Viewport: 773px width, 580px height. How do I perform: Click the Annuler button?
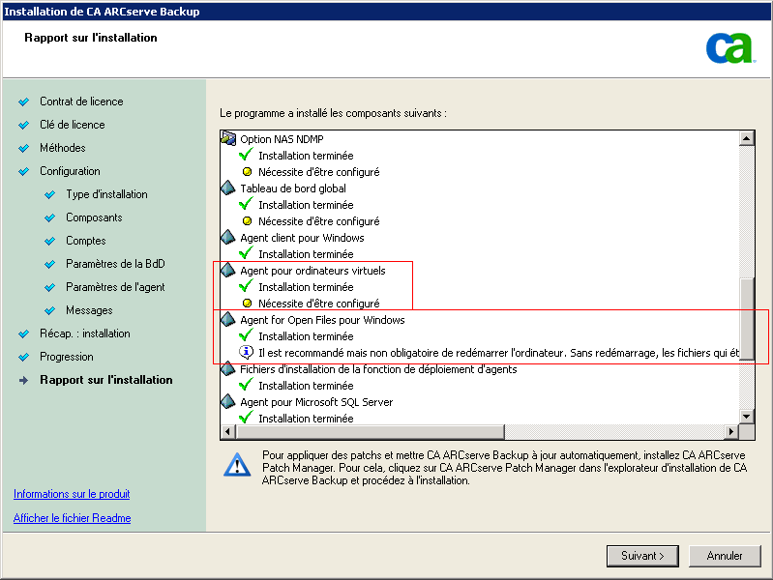(725, 556)
